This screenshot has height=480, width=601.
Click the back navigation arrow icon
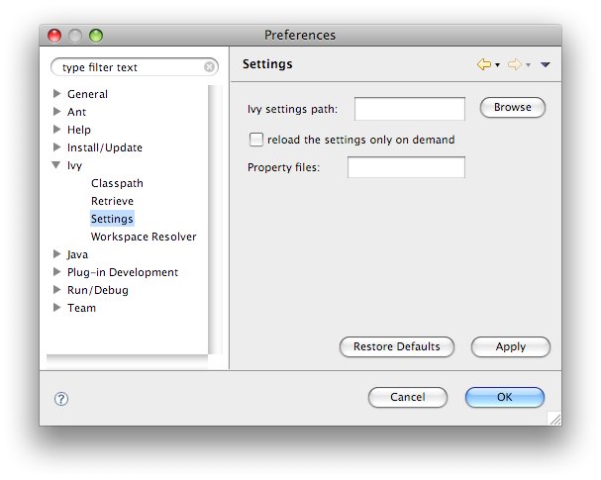click(483, 65)
